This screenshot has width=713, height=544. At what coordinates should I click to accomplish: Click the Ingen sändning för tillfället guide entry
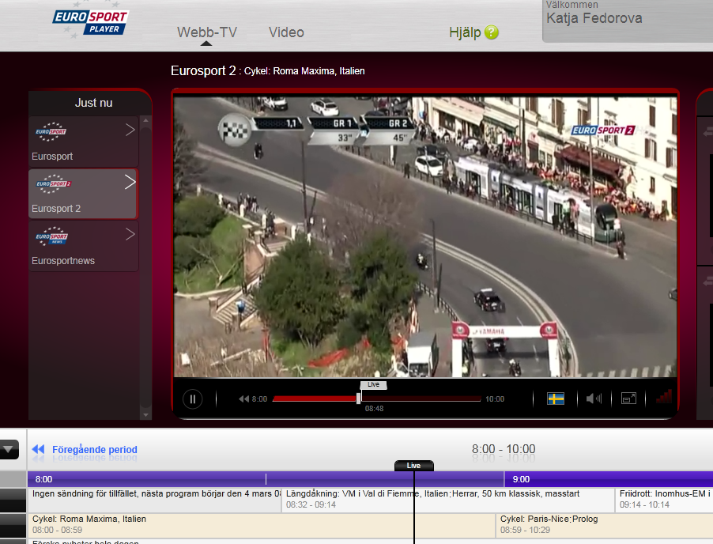[x=155, y=500]
